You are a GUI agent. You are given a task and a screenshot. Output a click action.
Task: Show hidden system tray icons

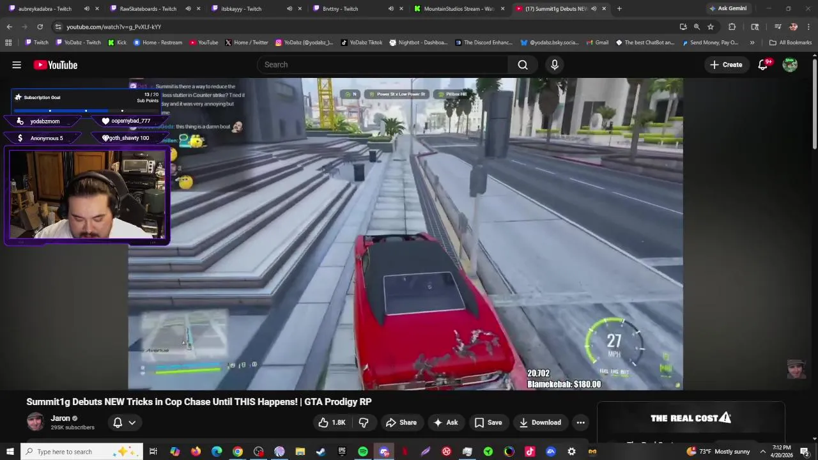(x=762, y=452)
